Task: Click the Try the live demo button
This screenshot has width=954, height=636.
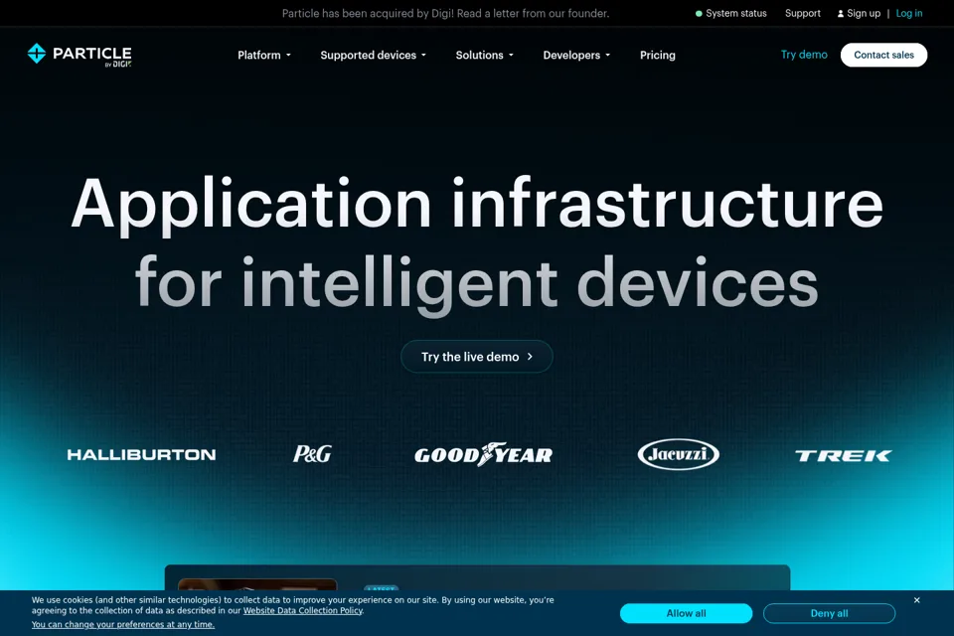Action: coord(476,357)
